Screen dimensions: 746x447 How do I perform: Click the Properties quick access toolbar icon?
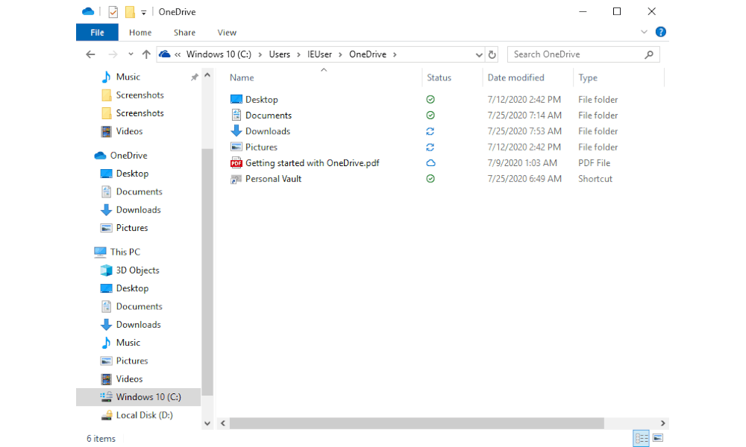pos(113,12)
